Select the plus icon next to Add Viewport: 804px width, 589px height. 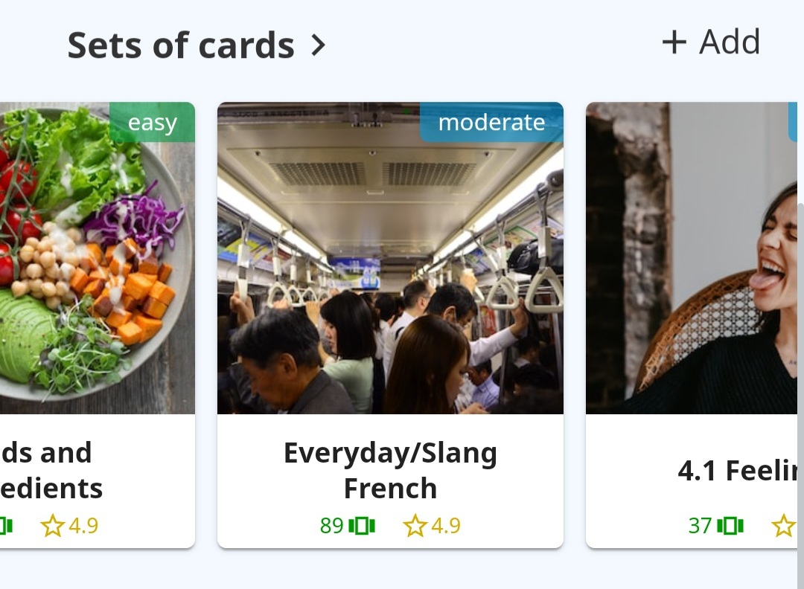[x=674, y=42]
